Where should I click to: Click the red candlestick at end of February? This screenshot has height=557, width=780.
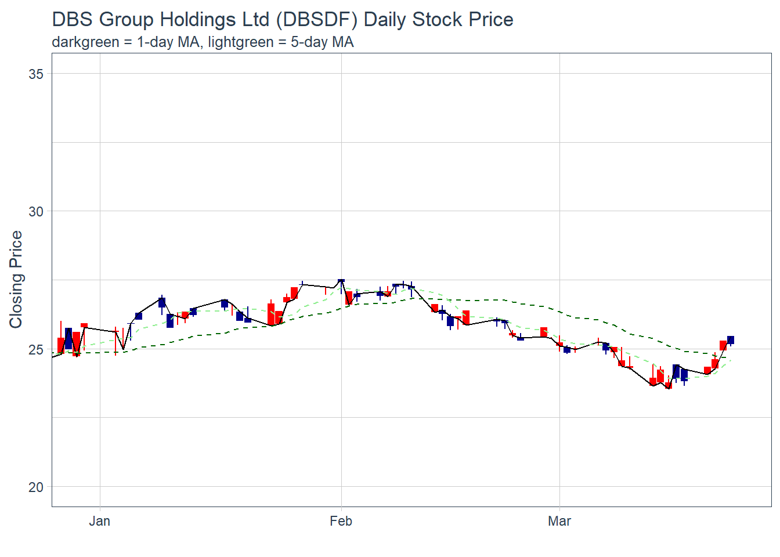point(544,332)
